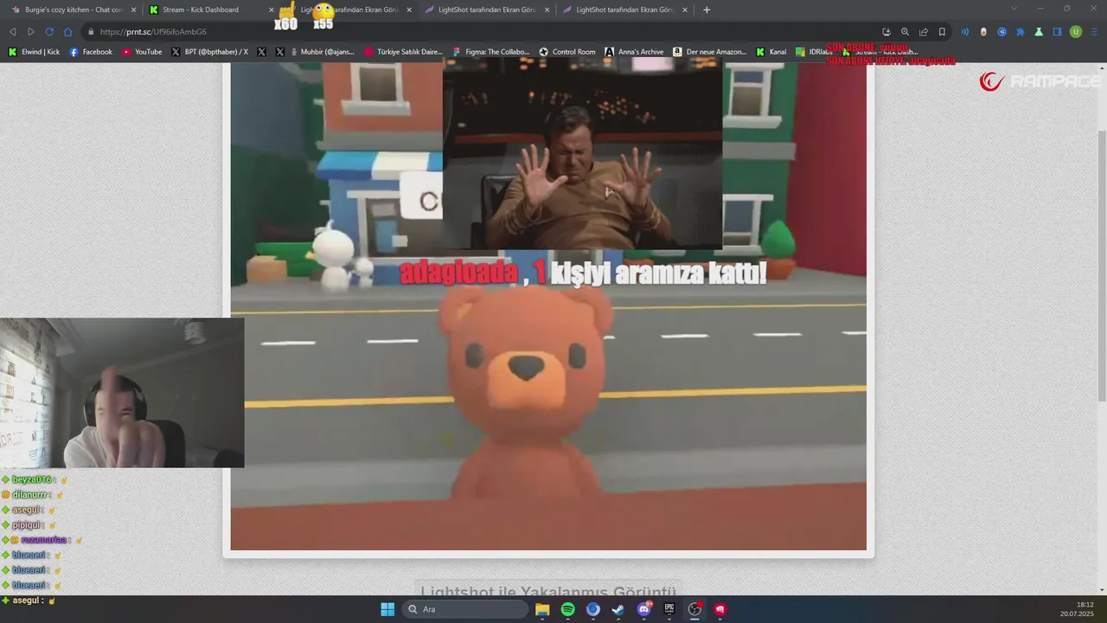Viewport: 1107px width, 623px height.
Task: Click the Lightshot screenshot image
Action: 548,307
